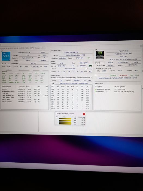Click the 1600 row in memory timings table
The image size is (143, 191).
click(x=70, y=89)
